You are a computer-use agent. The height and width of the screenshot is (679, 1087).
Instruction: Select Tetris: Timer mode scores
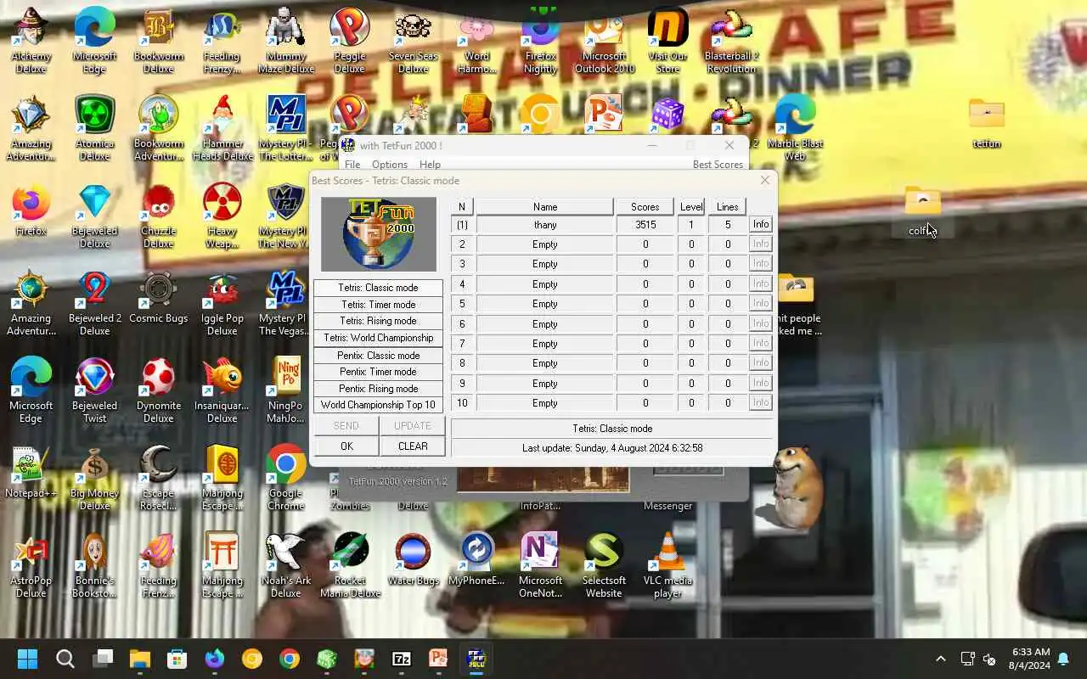coord(378,305)
